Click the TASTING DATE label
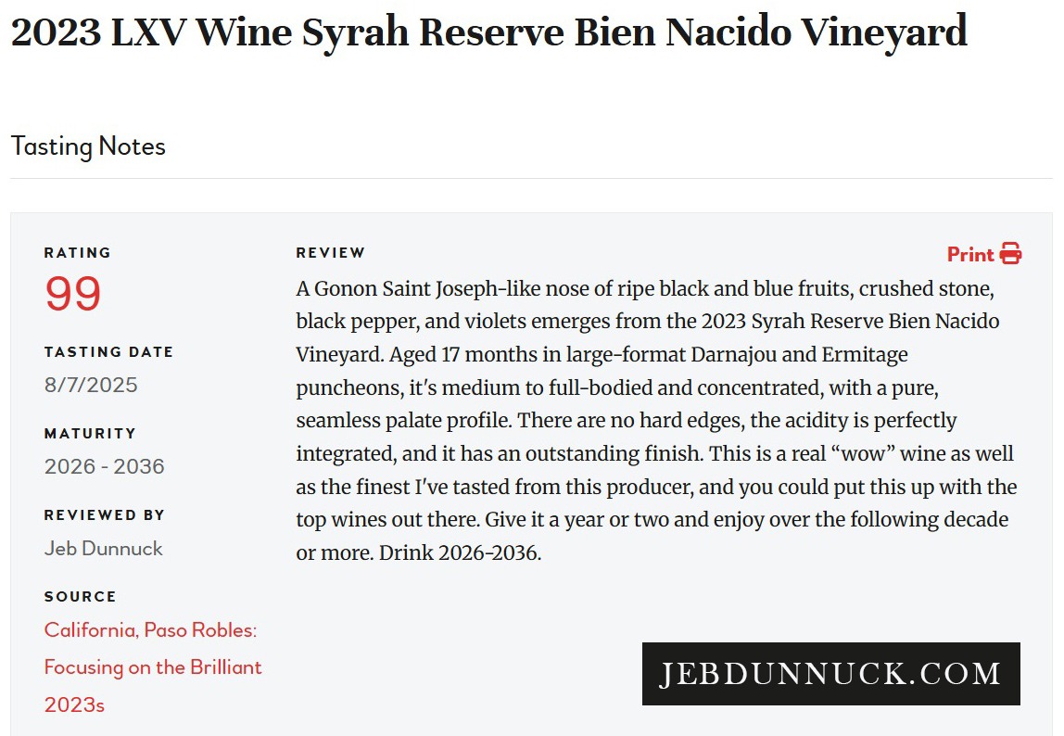 [108, 352]
